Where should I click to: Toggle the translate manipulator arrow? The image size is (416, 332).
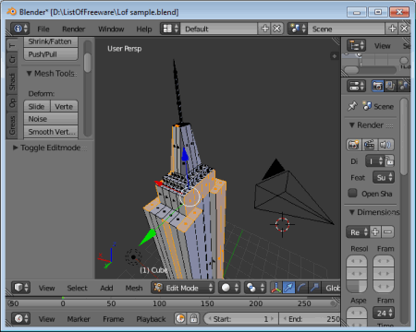(x=288, y=288)
